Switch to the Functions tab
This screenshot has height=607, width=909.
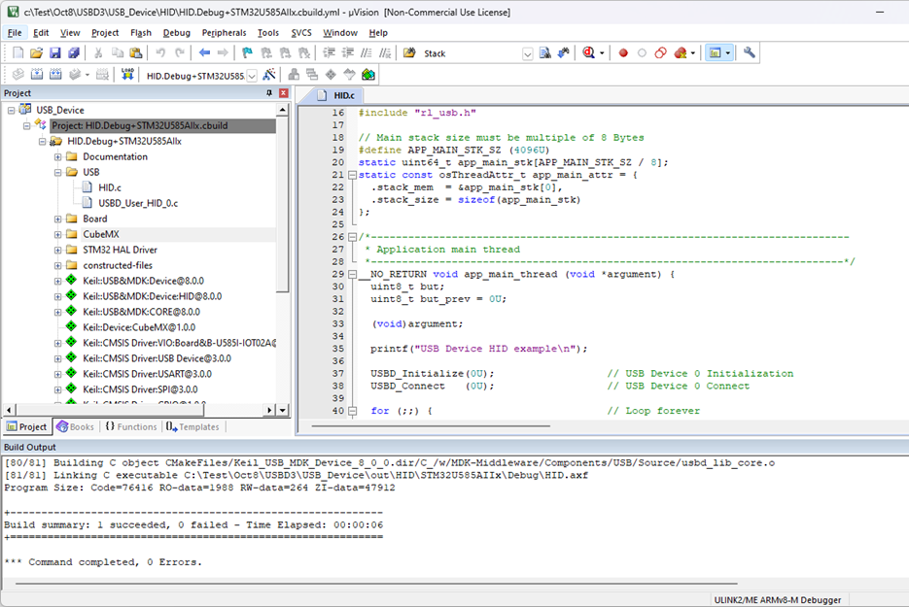pyautogui.click(x=130, y=426)
